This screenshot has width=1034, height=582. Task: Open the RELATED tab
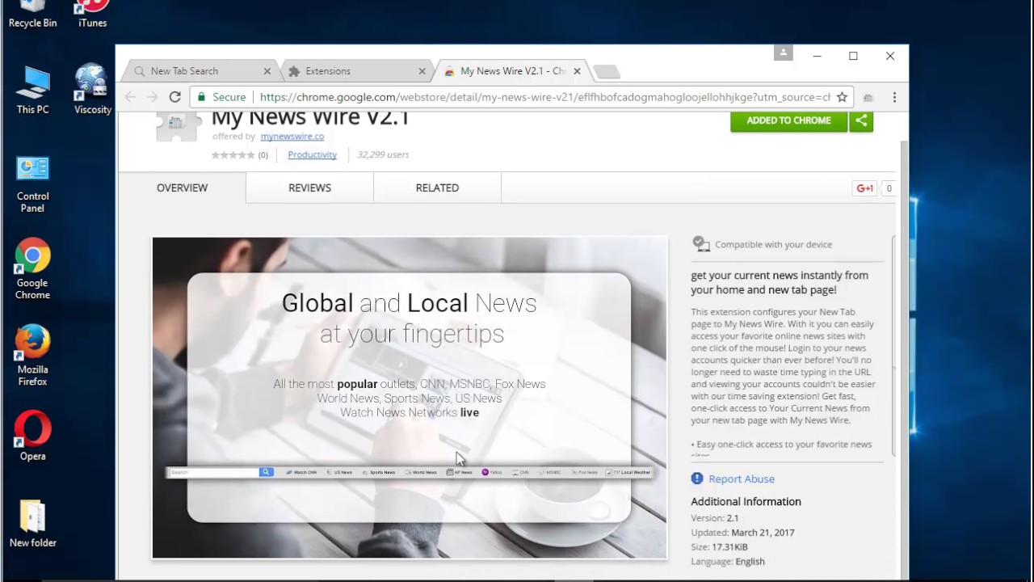pos(437,188)
